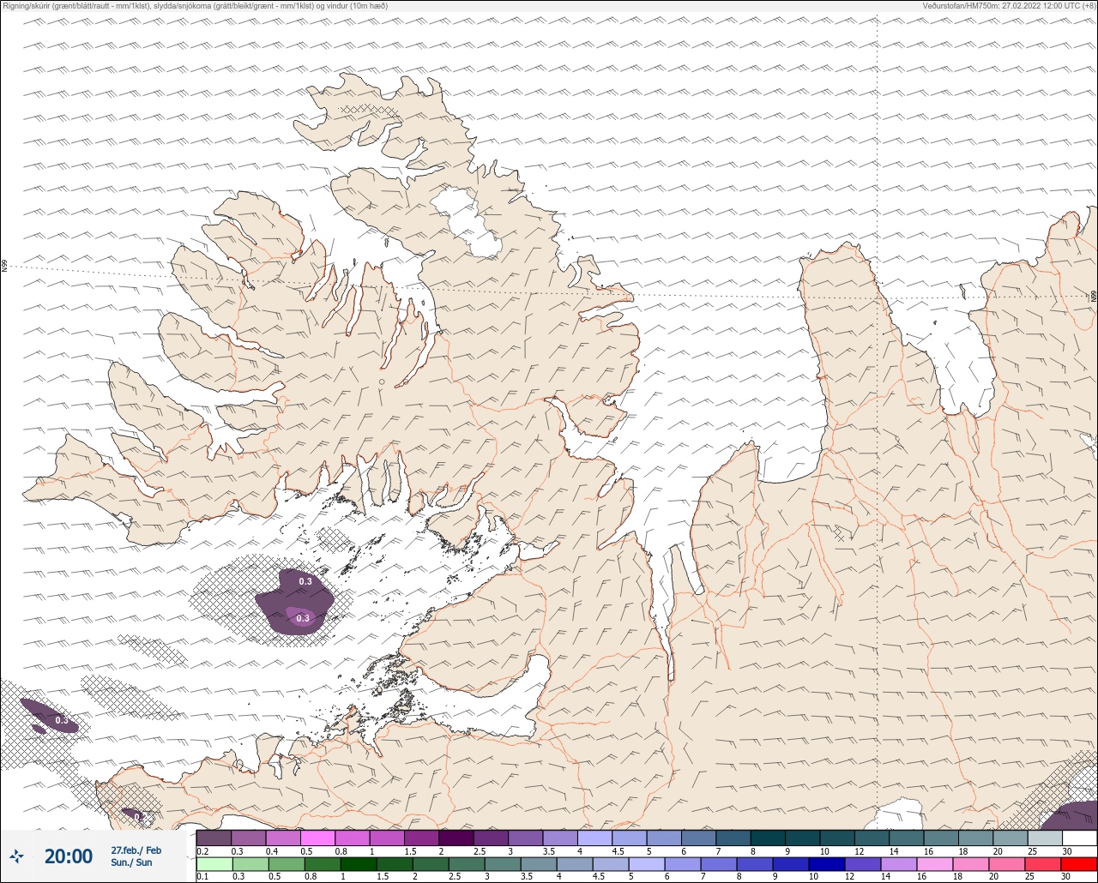Select the darkest purple swatch labeled 2 in the top row
Image resolution: width=1098 pixels, height=883 pixels.
(x=456, y=838)
